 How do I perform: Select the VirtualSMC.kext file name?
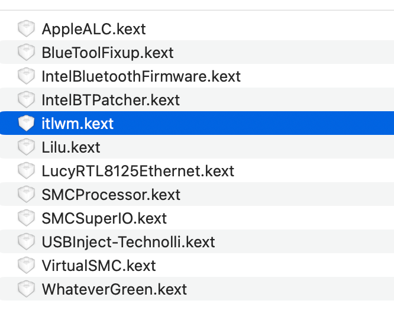pos(99,265)
